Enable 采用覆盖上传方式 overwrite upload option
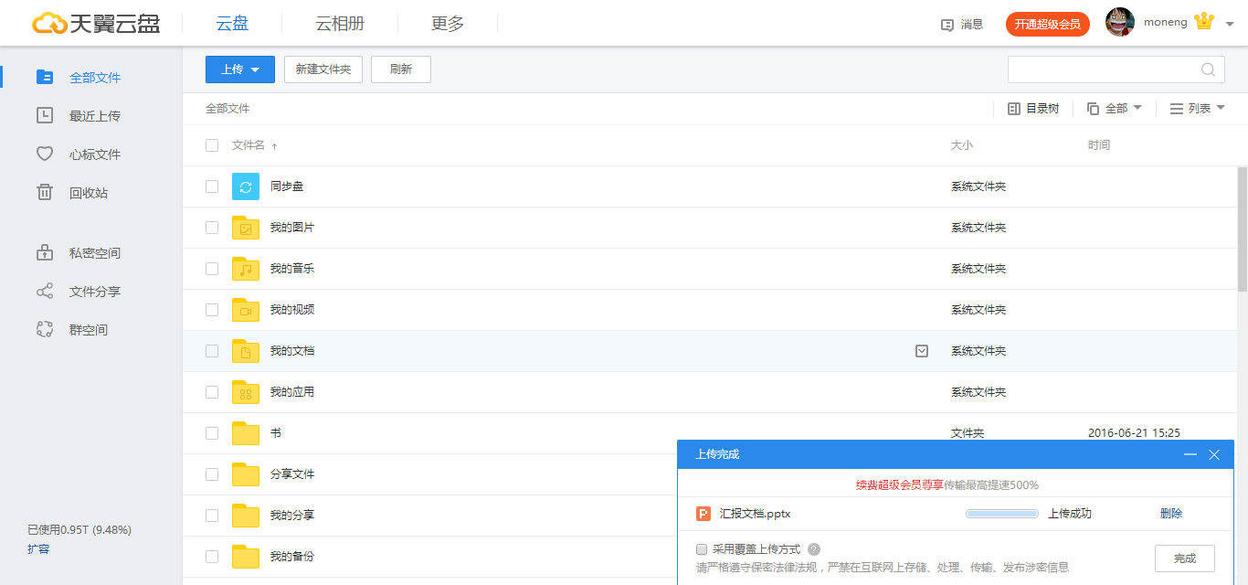 [x=702, y=548]
